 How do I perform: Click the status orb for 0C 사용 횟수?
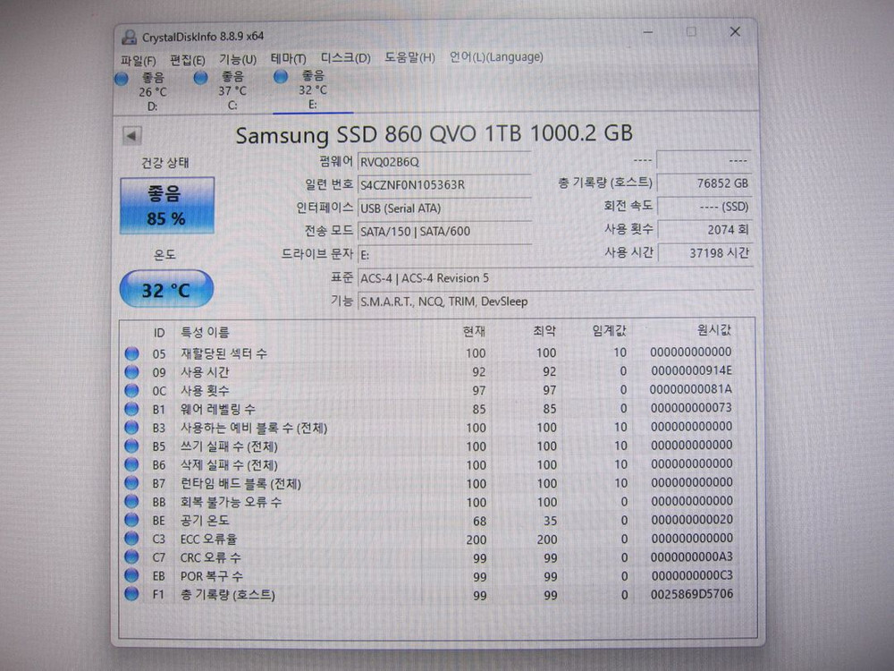click(x=131, y=390)
